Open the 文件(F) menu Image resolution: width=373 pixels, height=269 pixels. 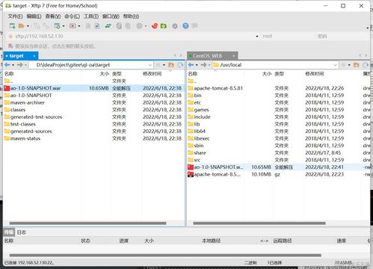pyautogui.click(x=15, y=16)
